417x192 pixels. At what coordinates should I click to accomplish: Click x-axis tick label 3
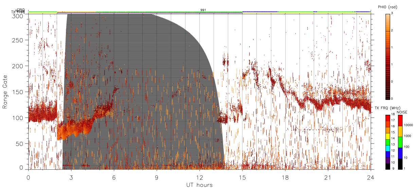coord(71,177)
